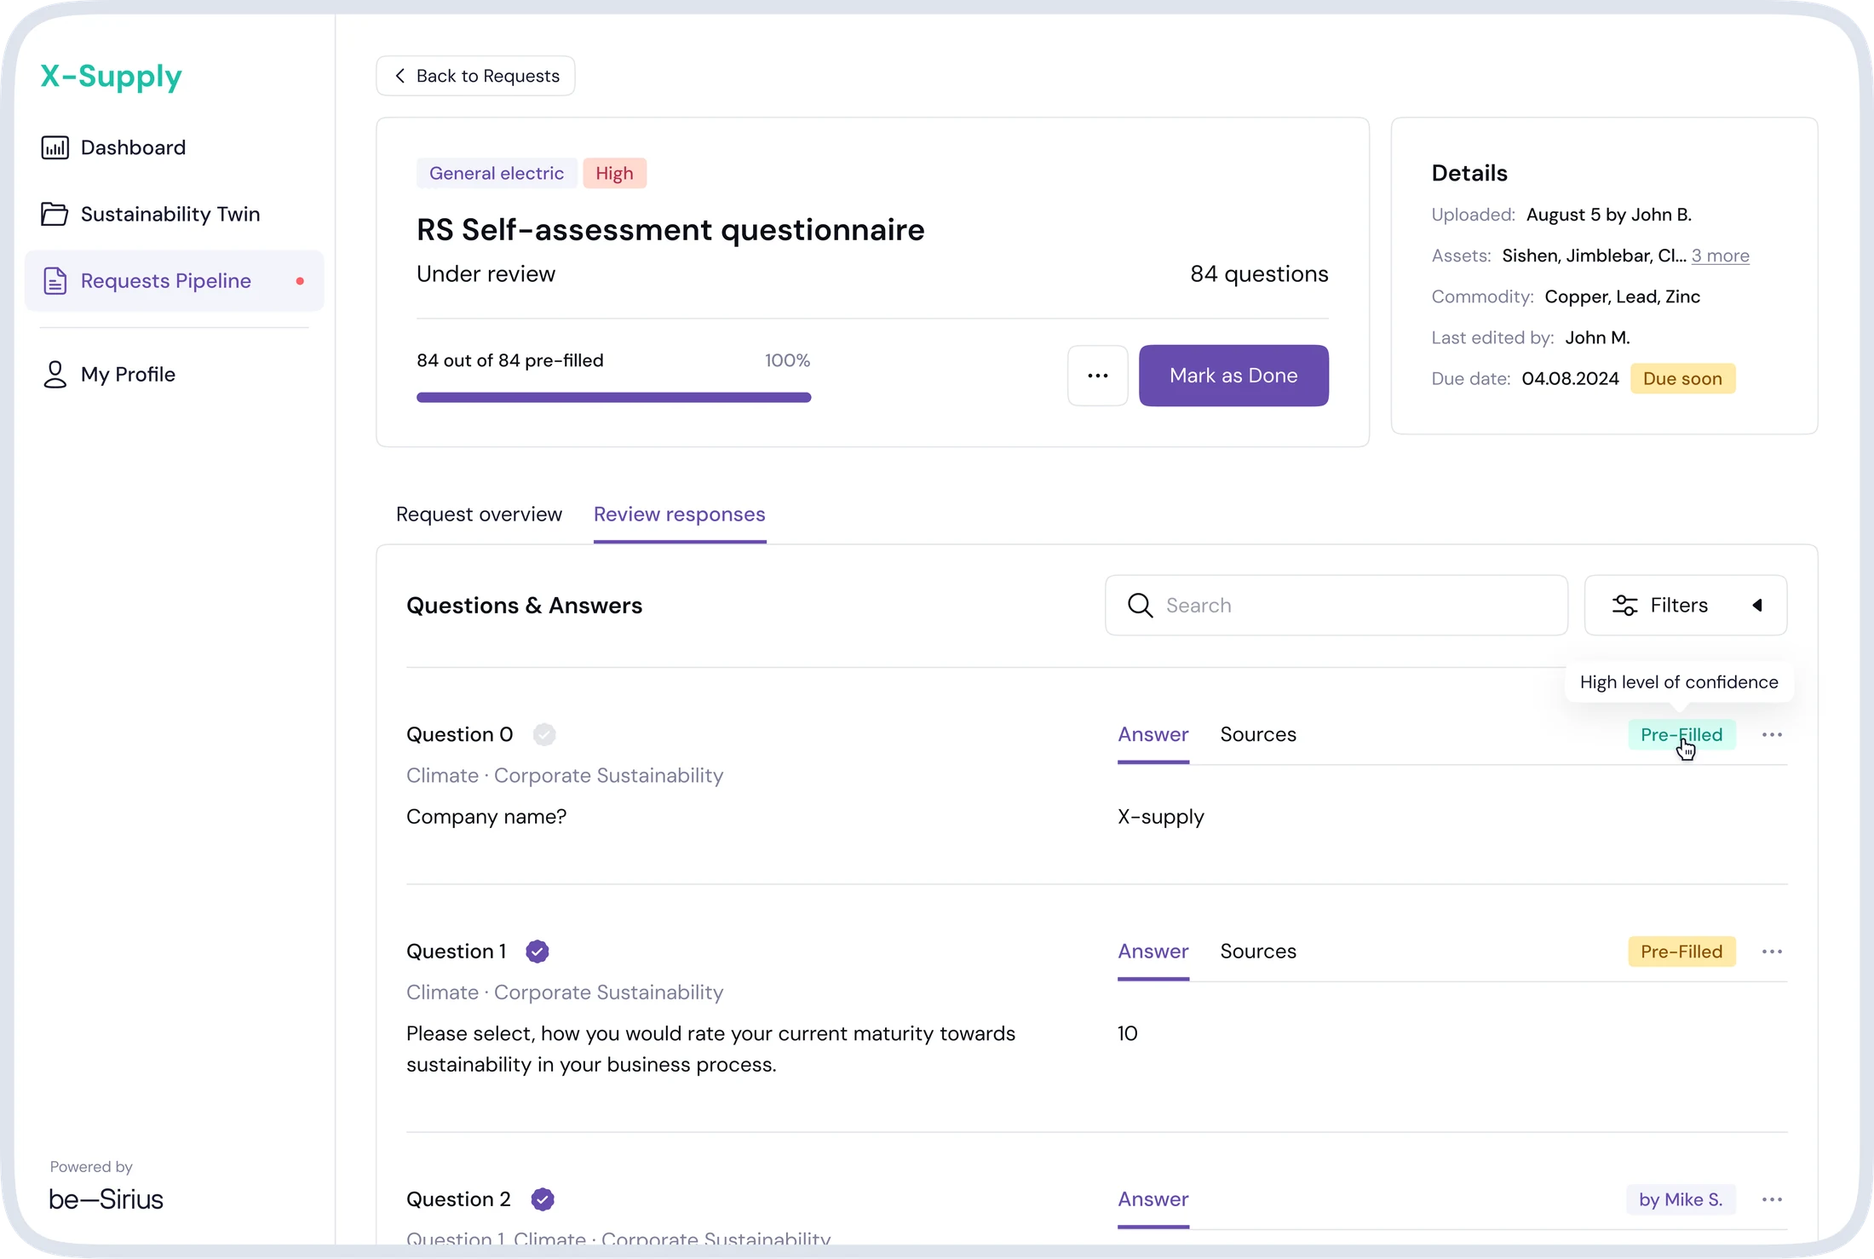
Task: Click the 84 questions count
Action: (1259, 274)
